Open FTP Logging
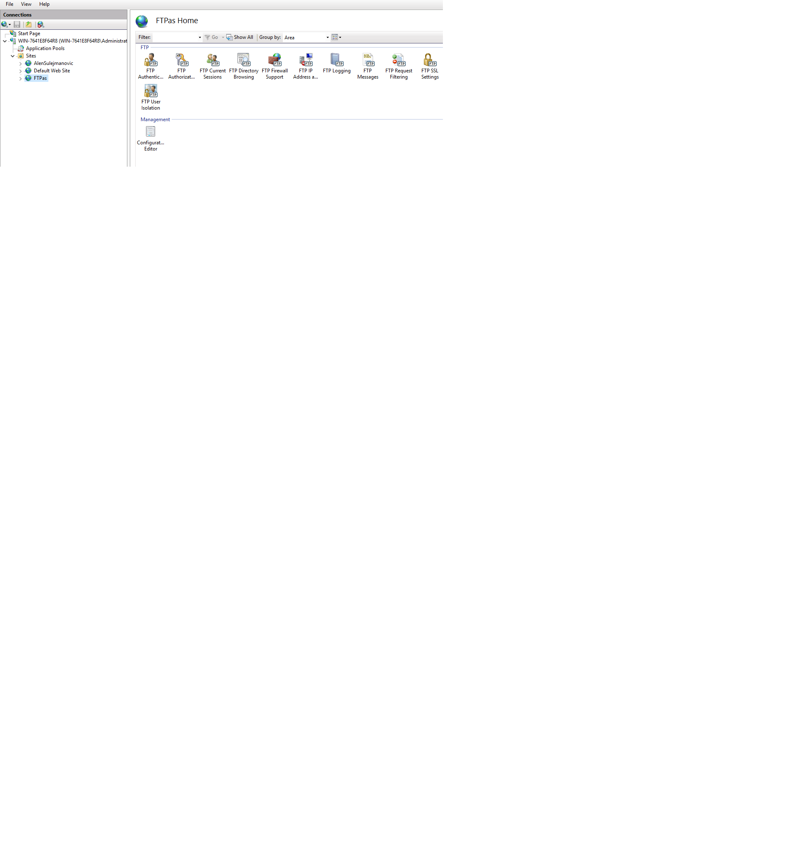794x847 pixels. pyautogui.click(x=337, y=63)
